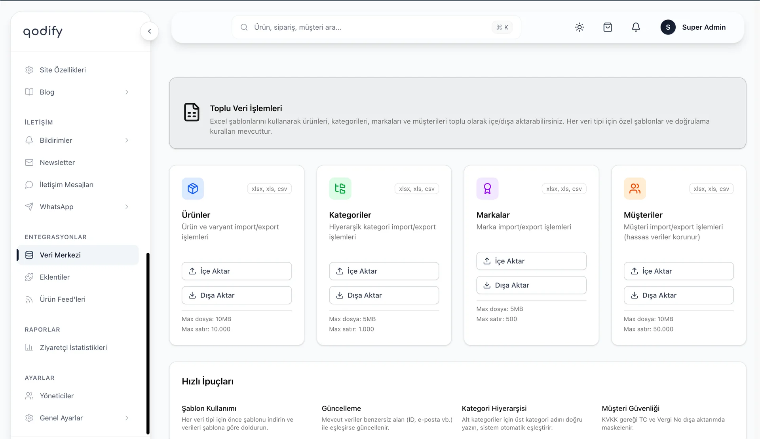Open Eklentiler in the sidebar
Viewport: 760px width, 439px height.
[55, 277]
